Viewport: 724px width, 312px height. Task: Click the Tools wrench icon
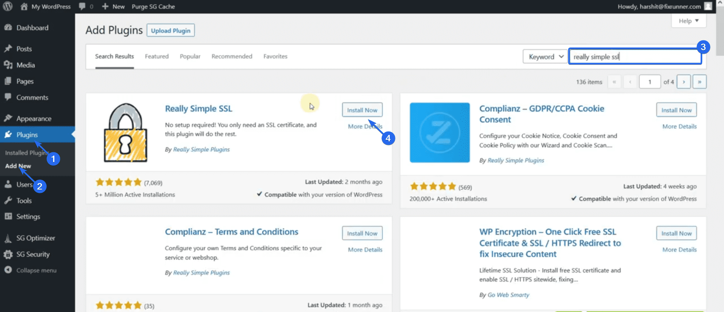[x=8, y=200]
